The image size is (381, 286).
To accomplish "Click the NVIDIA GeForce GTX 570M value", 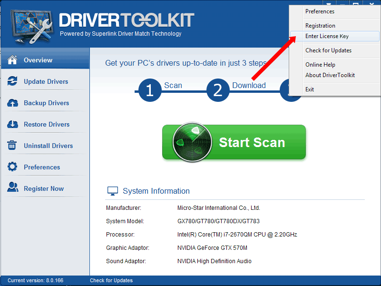I will coord(212,248).
